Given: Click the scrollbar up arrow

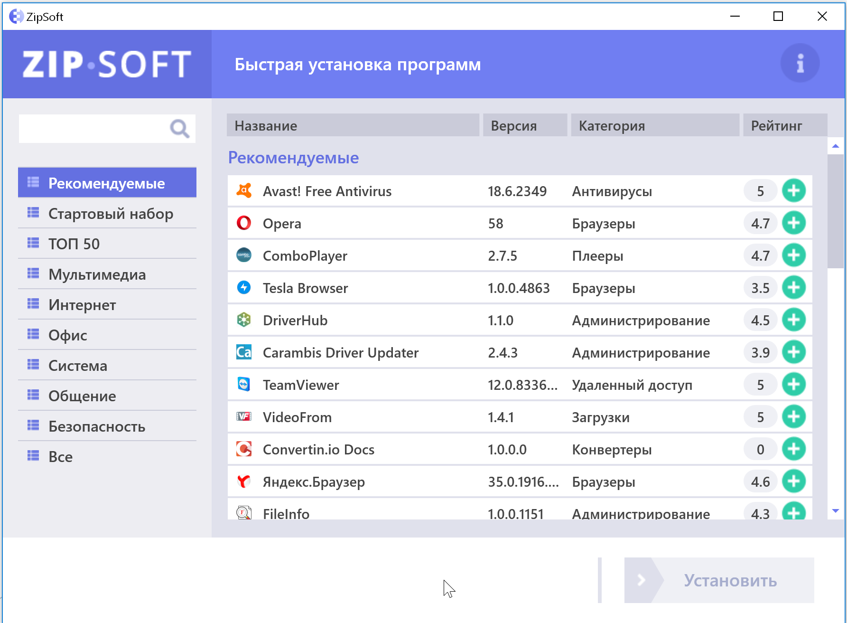Looking at the screenshot, I should pyautogui.click(x=836, y=146).
